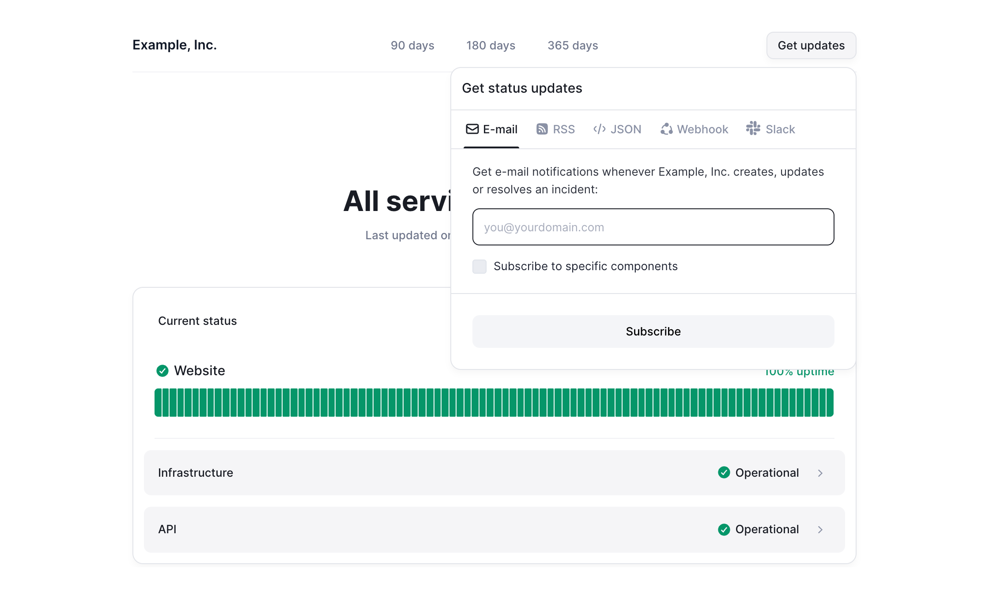This screenshot has width=989, height=599.
Task: Open the JSON tab
Action: point(617,129)
